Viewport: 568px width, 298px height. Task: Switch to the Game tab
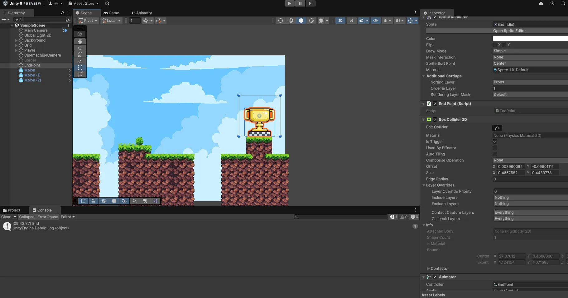(111, 13)
